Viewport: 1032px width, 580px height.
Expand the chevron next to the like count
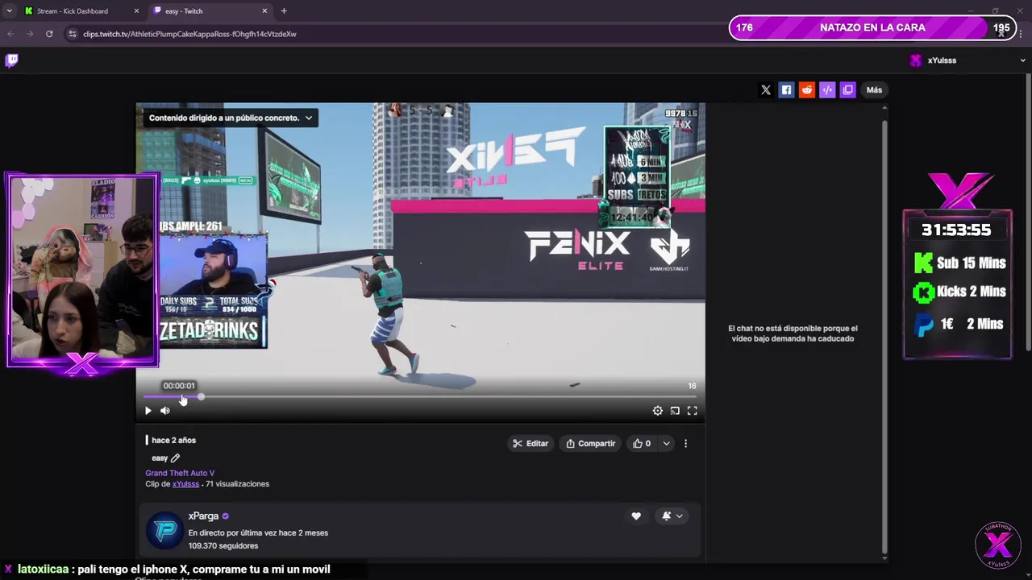click(666, 444)
